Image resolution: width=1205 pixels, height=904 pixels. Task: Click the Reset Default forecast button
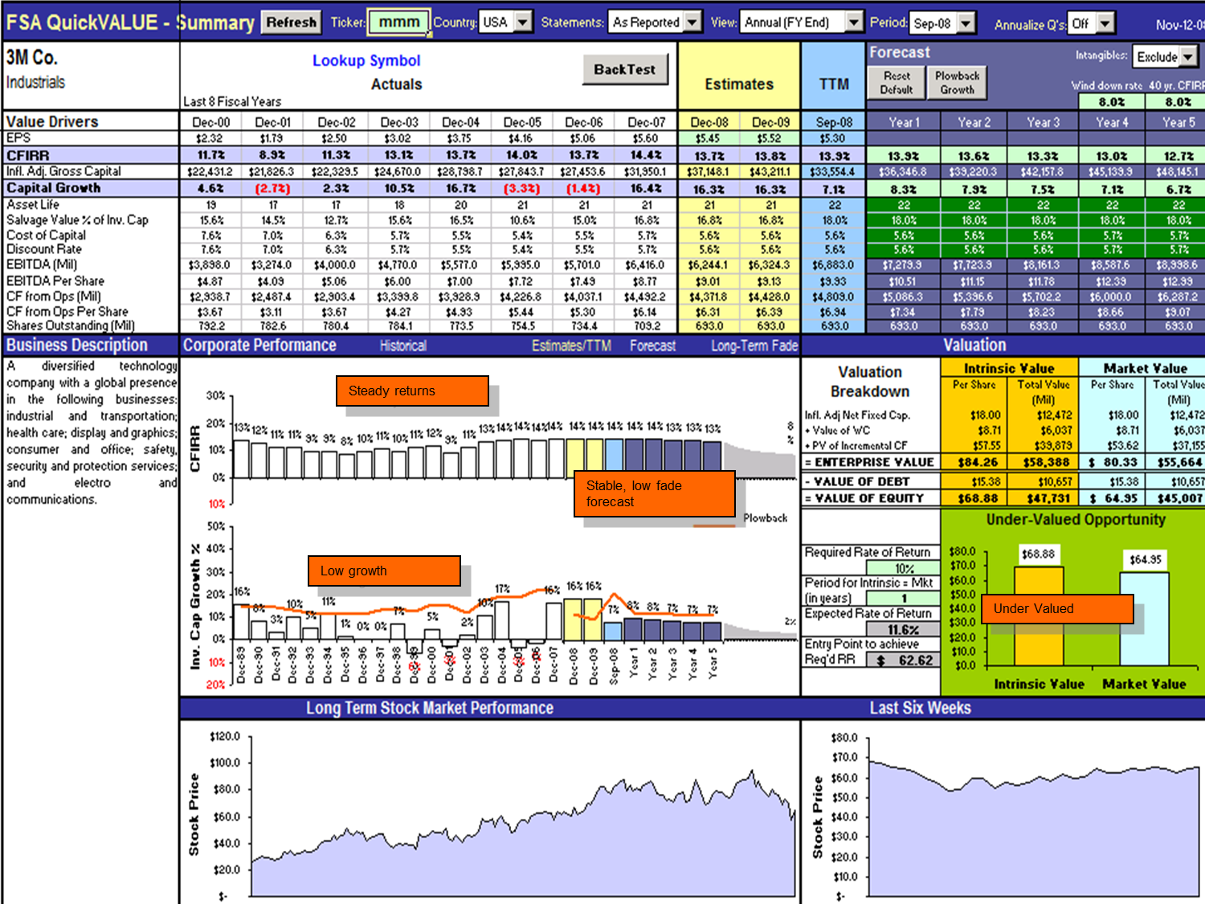point(896,83)
